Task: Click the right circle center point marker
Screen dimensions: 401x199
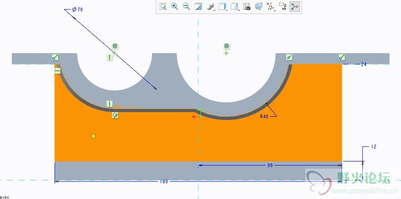Action: [x=226, y=53]
